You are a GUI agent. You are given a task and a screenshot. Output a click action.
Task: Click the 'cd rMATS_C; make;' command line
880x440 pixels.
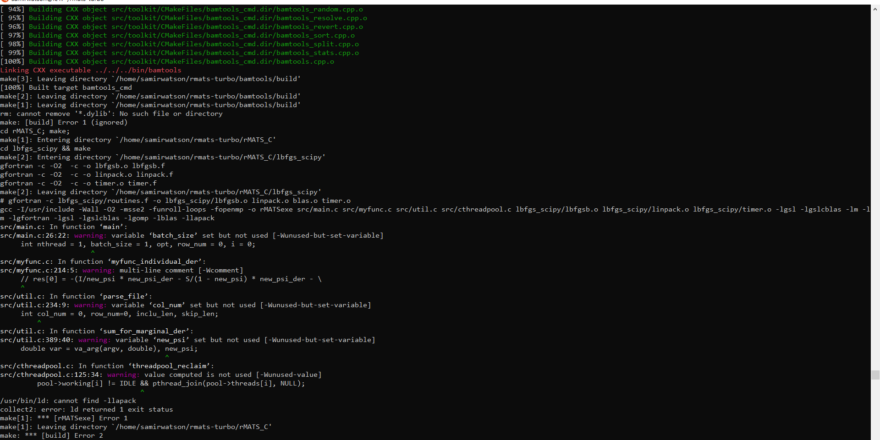point(34,131)
